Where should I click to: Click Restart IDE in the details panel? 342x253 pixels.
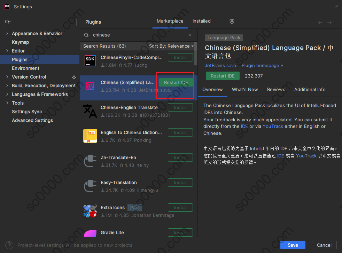(223, 76)
